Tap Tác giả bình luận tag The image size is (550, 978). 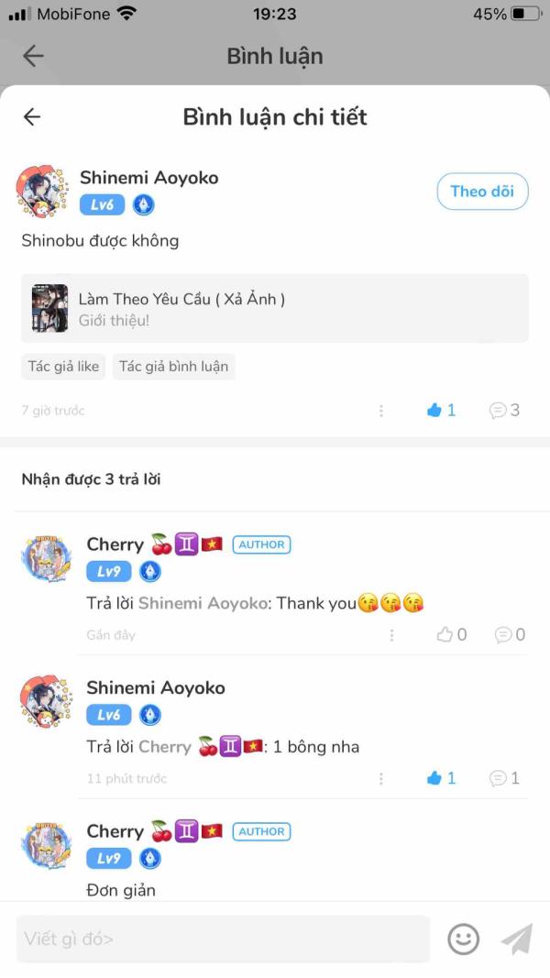(x=174, y=367)
